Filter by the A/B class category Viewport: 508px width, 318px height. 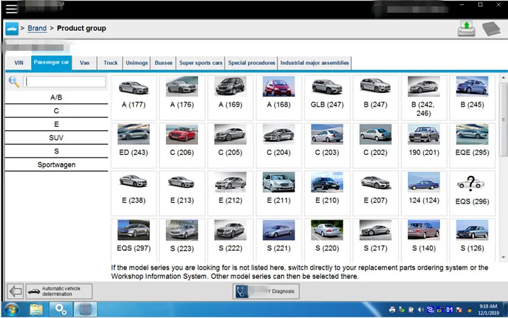click(57, 98)
